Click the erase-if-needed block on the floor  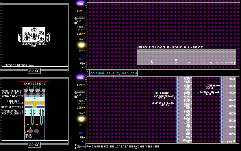click(x=32, y=66)
